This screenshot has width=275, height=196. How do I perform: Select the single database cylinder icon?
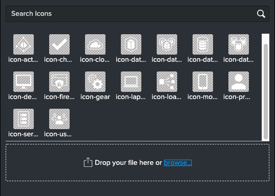coord(203,44)
